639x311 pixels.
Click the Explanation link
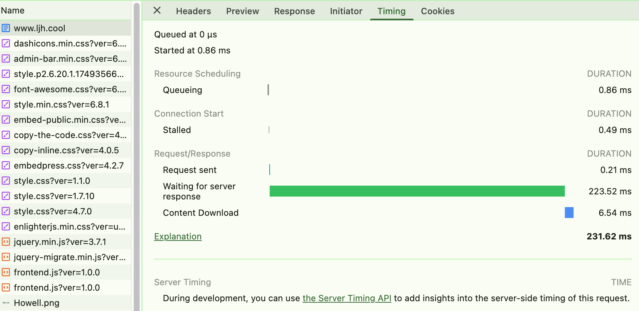178,237
